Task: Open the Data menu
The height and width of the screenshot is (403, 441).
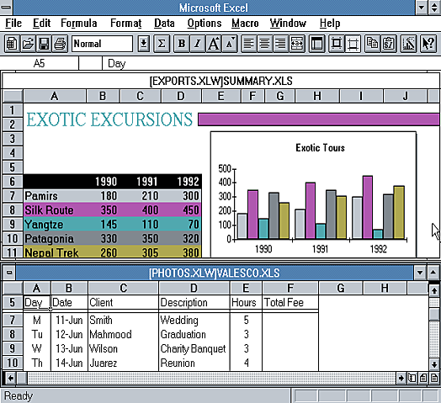Action: coord(164,24)
